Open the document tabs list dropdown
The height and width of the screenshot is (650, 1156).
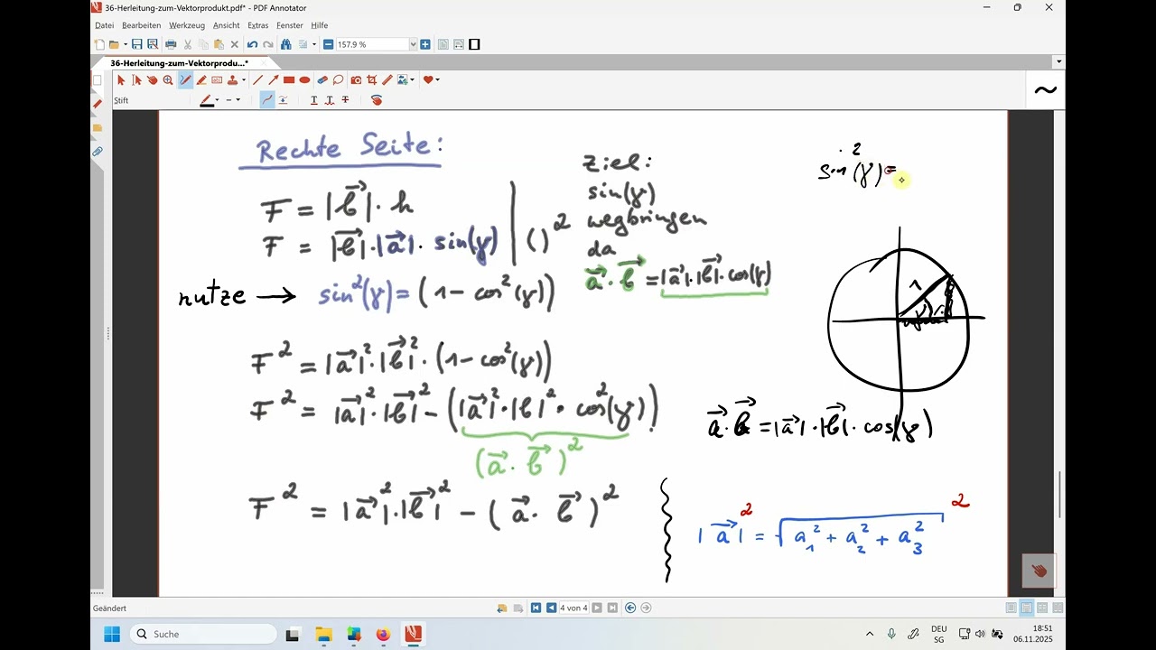1058,62
